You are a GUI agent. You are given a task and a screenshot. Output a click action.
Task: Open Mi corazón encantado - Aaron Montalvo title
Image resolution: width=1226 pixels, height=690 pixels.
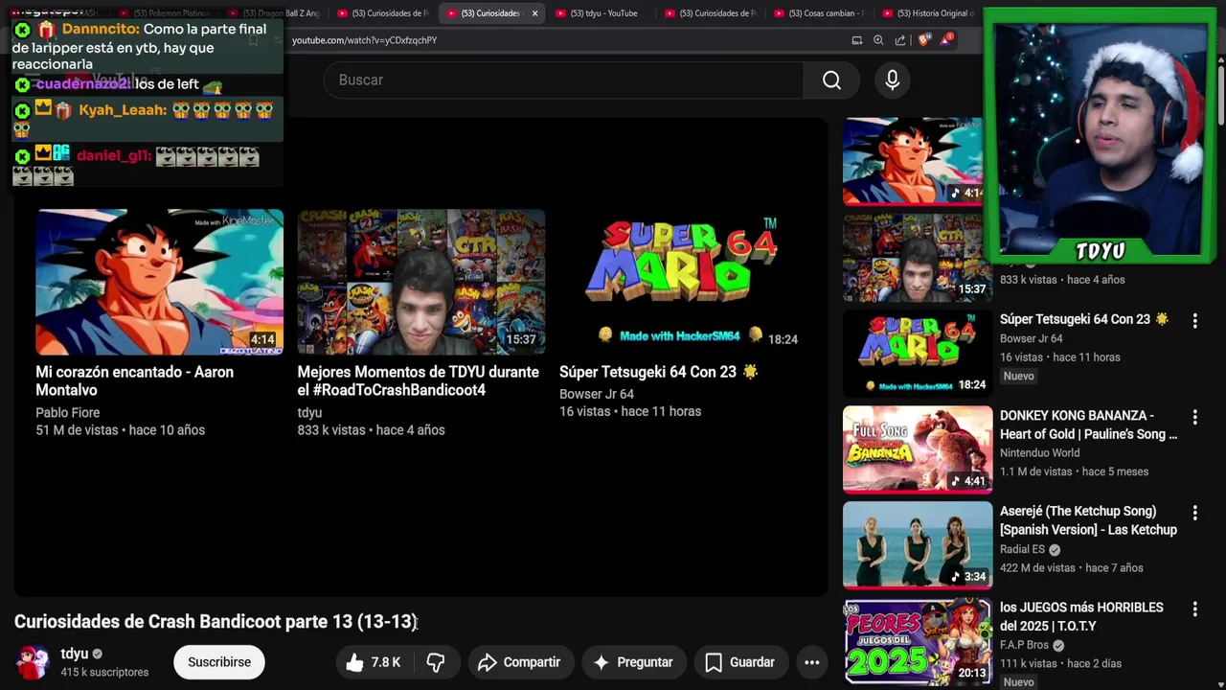point(134,381)
